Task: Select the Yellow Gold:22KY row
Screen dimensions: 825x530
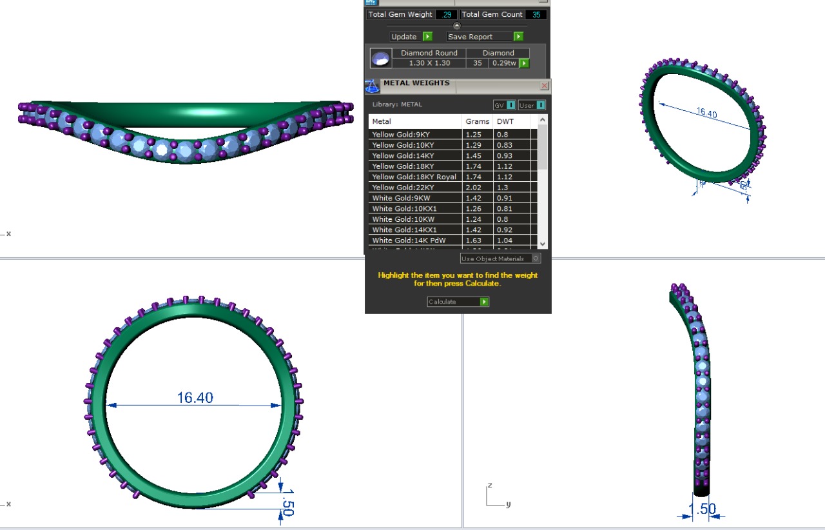Action: click(415, 188)
